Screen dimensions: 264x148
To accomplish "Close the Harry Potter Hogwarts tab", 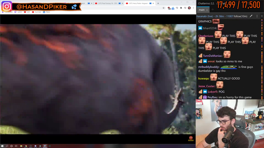I will coord(153,3).
